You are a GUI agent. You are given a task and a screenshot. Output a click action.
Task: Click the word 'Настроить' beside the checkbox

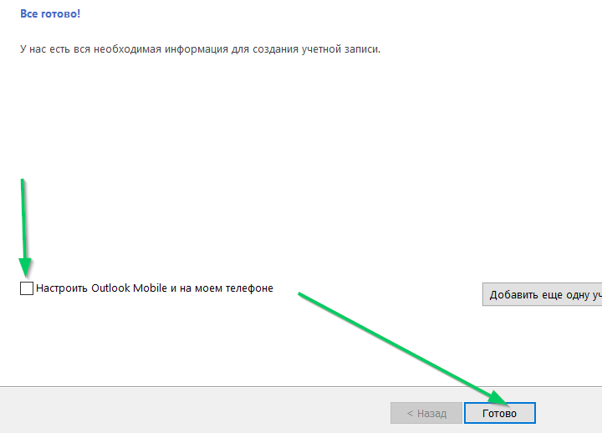pyautogui.click(x=61, y=288)
